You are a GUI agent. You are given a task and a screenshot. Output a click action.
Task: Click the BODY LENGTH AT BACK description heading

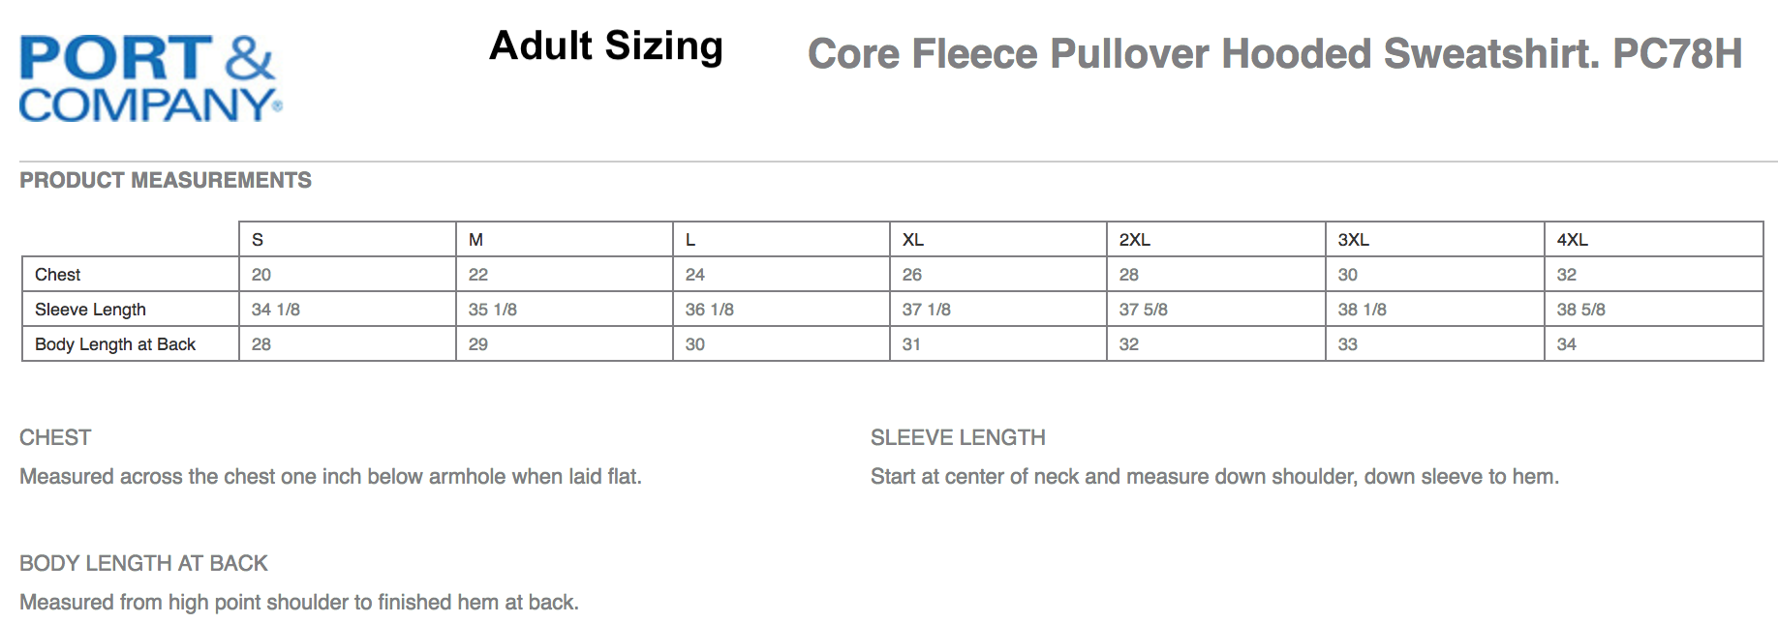(x=143, y=563)
